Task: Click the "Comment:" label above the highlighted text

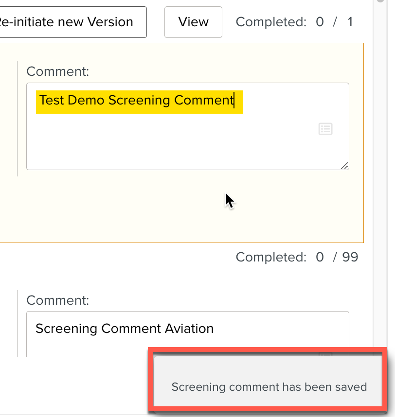Action: 57,71
